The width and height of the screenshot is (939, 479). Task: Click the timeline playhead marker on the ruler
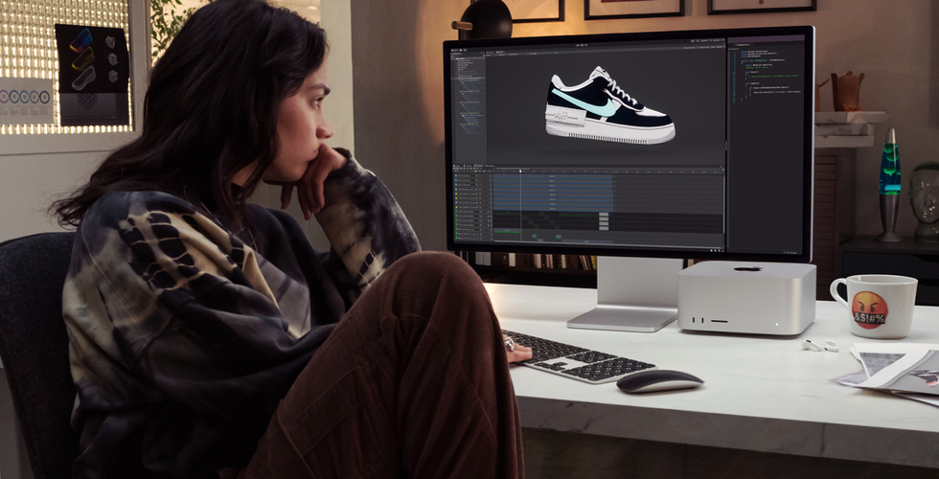tap(520, 171)
